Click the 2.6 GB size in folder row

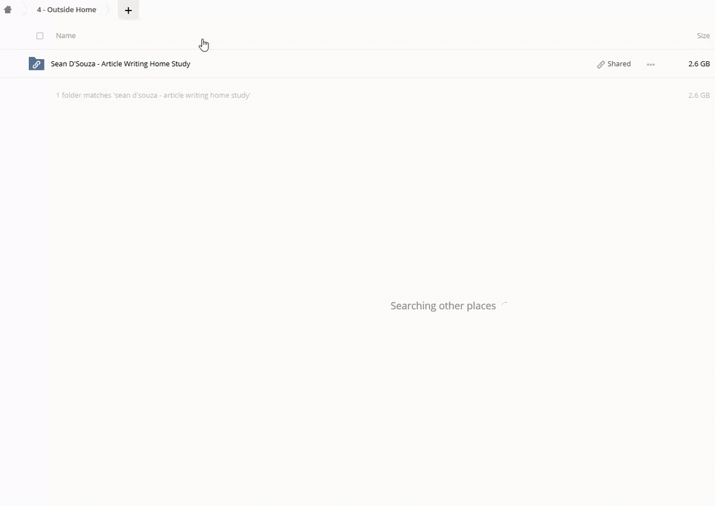click(x=698, y=64)
